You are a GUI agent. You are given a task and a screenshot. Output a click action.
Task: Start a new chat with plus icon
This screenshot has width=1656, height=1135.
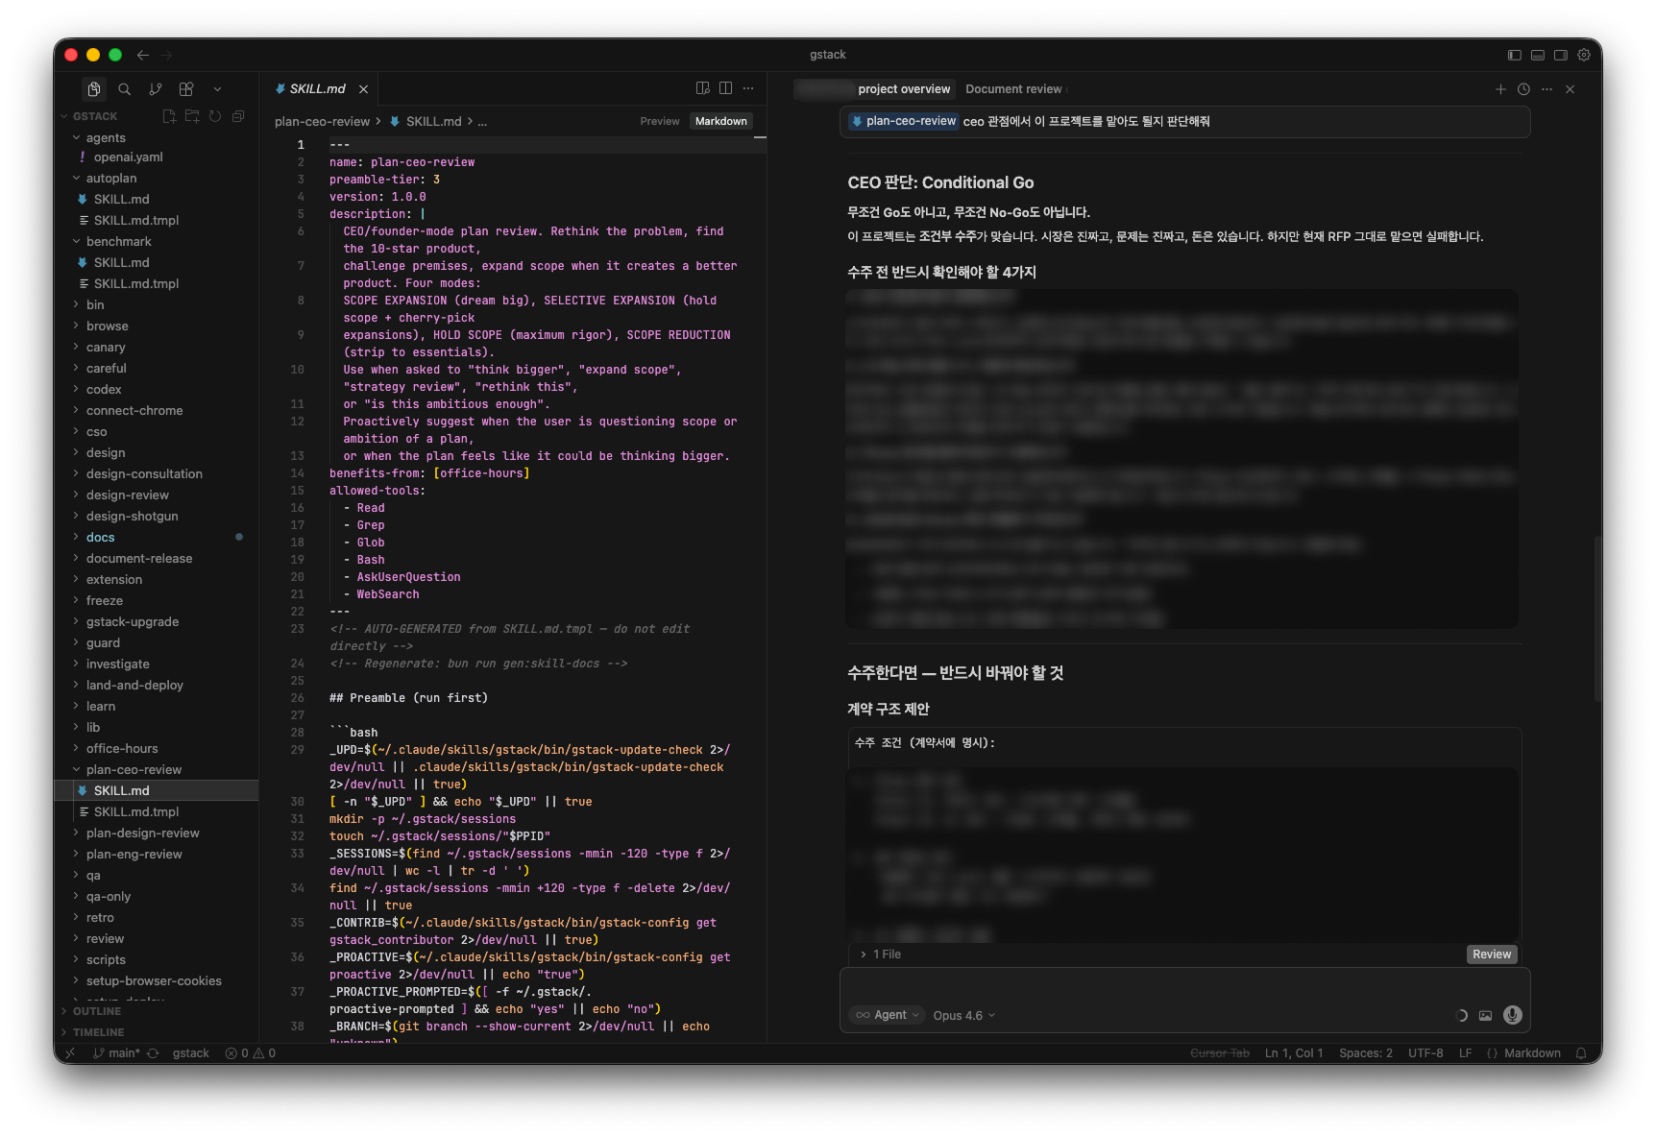pyautogui.click(x=1500, y=89)
